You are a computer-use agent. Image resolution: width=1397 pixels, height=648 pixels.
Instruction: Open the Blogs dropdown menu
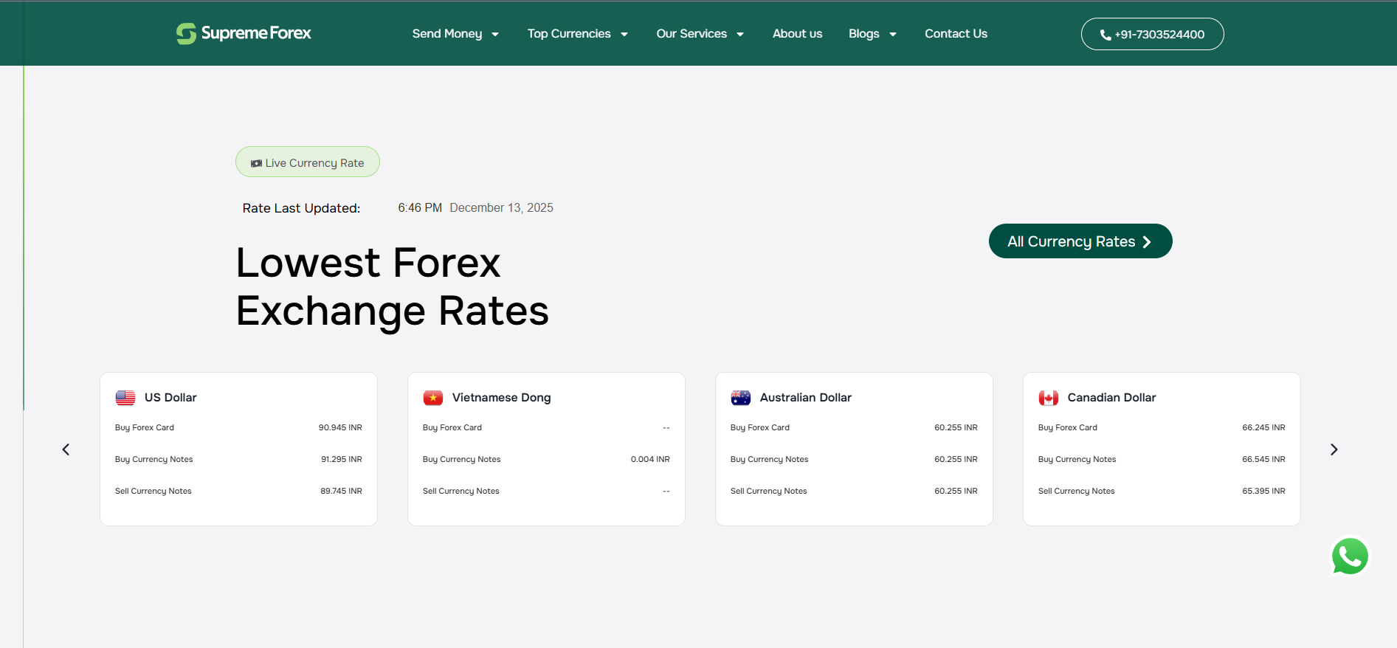[872, 34]
